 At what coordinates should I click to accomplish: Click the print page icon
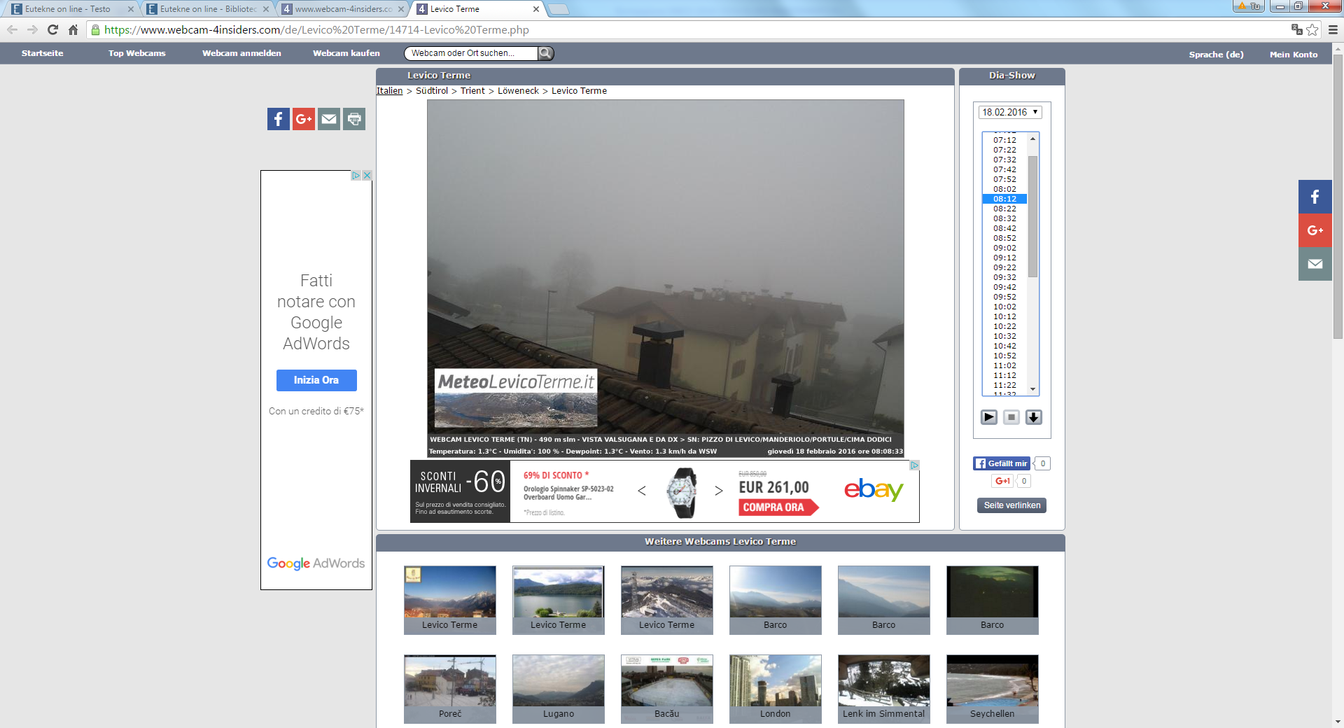tap(354, 119)
